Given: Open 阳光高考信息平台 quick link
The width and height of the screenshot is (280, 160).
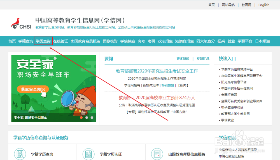Looking at the screenshot, I should 234,82.
